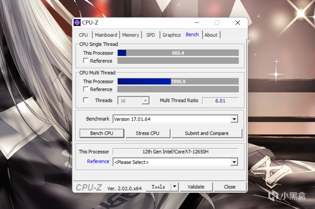Show the About tab
This screenshot has width=315, height=209.
[x=211, y=35]
